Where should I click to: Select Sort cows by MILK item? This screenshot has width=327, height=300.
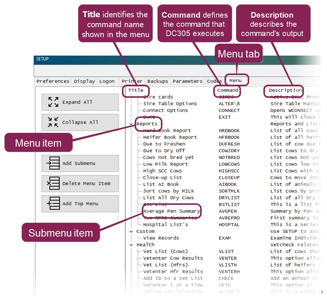click(168, 191)
